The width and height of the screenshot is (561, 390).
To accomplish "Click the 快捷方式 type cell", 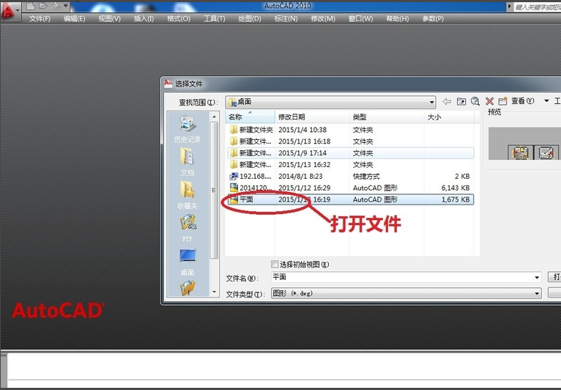I will [366, 176].
